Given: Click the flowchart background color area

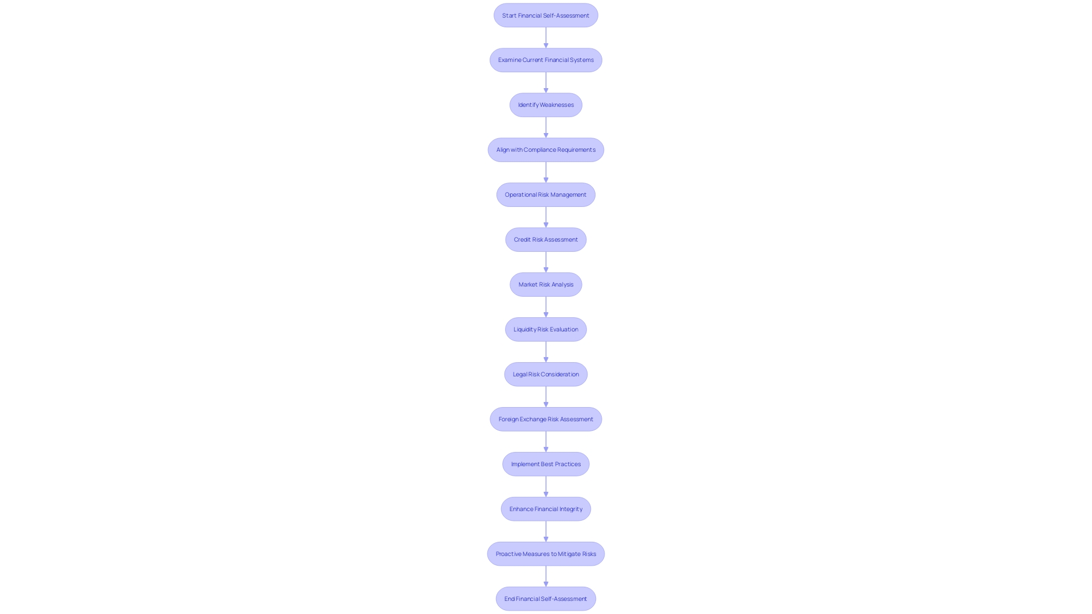Looking at the screenshot, I should [150, 300].
